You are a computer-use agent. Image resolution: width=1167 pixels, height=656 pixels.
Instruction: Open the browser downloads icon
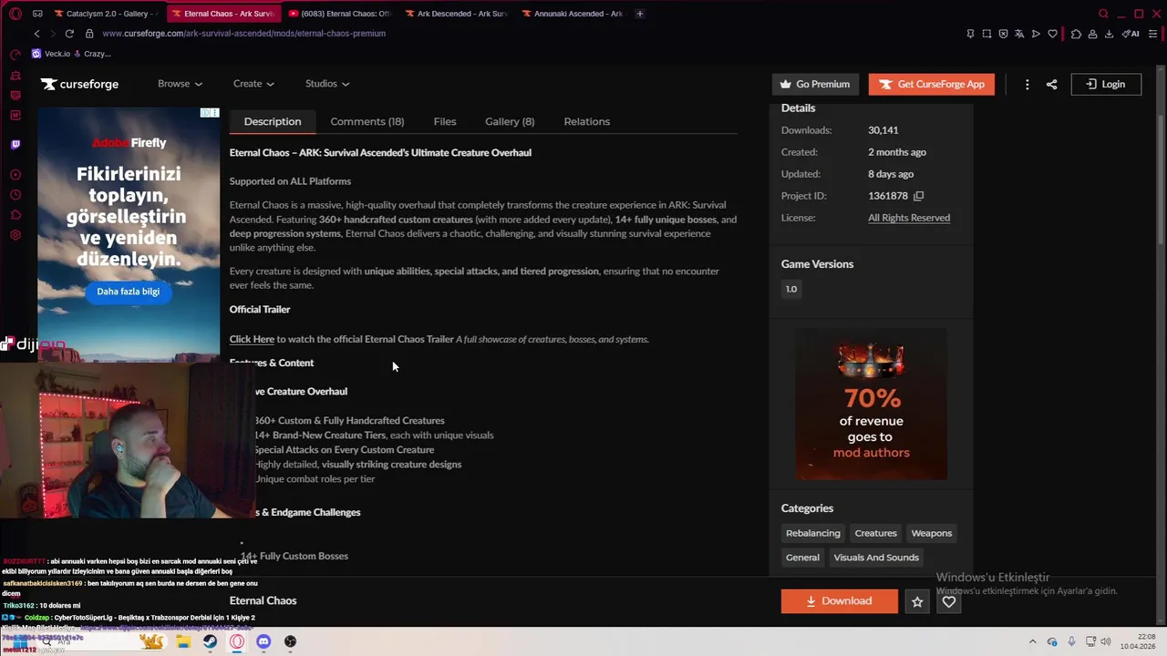pos(1110,34)
